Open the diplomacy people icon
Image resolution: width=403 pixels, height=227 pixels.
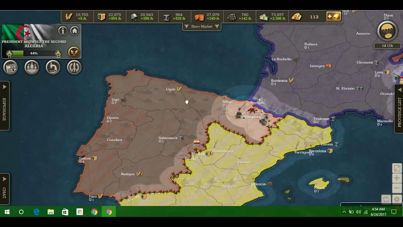(x=32, y=67)
